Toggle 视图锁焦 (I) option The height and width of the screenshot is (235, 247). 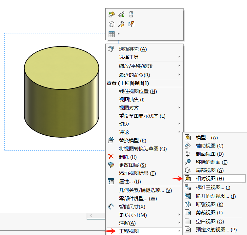click(132, 100)
